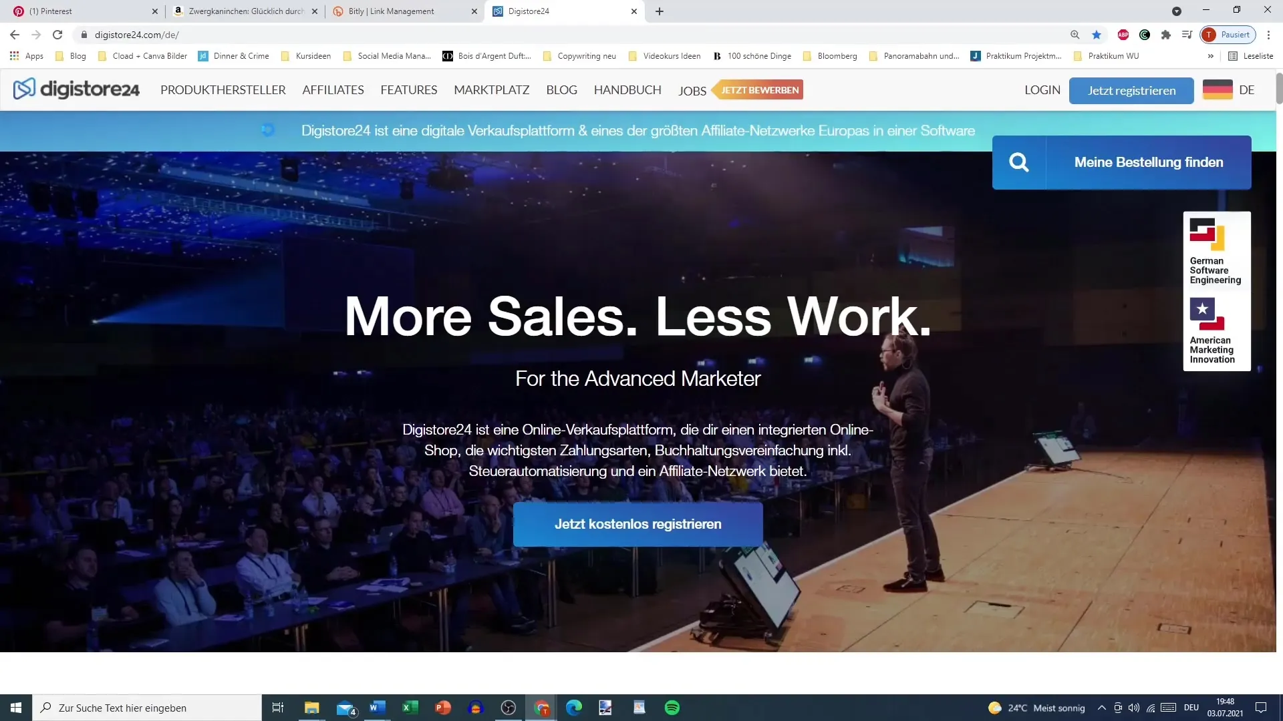Viewport: 1283px width, 721px height.
Task: Expand the PRODUKTHERSTELLER navigation menu
Action: [223, 90]
